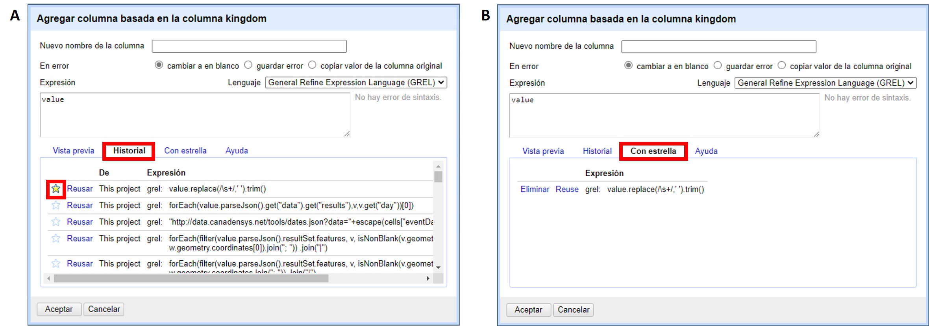Click Eliminar for the starred expression in panel B
The width and height of the screenshot is (929, 326).
tap(535, 189)
